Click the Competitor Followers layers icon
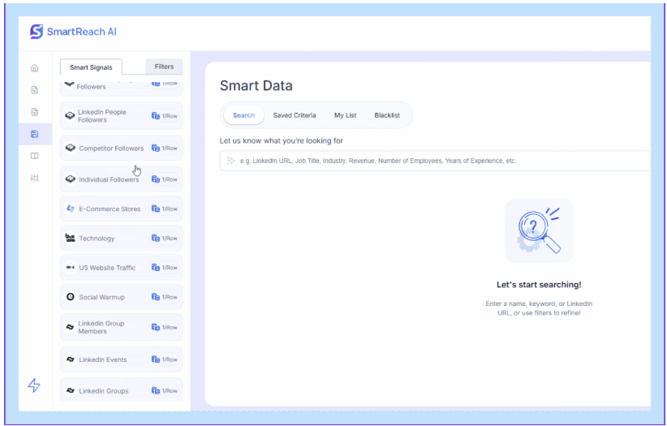 [70, 148]
